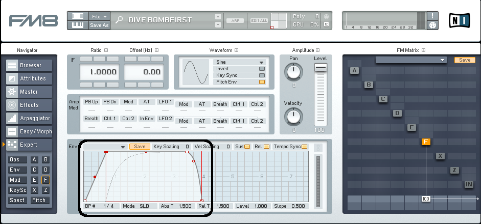This screenshot has width=481, height=224.
Task: Toggle the Tempo Sync checkbox
Action: click(x=304, y=147)
